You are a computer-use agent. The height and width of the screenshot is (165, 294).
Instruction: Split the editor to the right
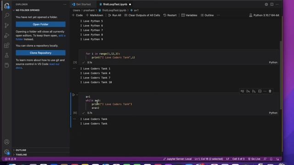tap(271, 4)
